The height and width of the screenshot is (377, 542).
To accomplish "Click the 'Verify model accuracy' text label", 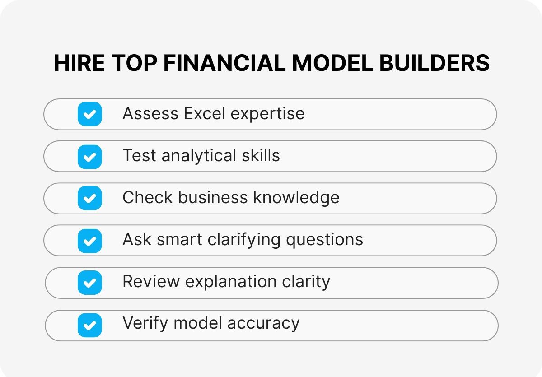I will coord(211,324).
